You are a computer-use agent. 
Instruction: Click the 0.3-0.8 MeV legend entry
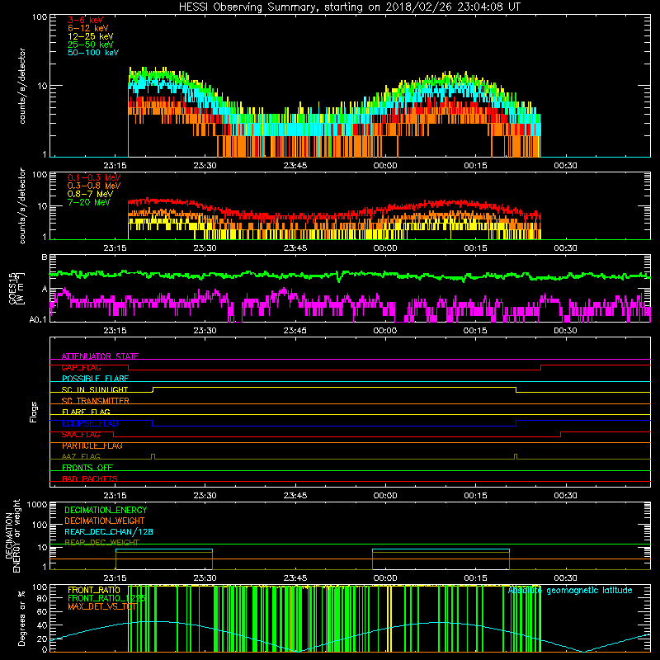[x=94, y=186]
